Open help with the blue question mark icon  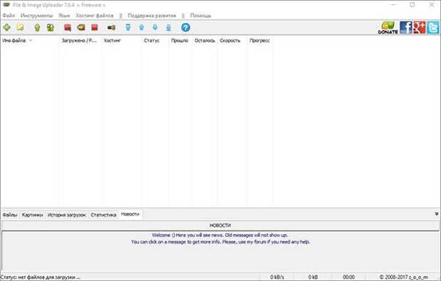(x=186, y=28)
